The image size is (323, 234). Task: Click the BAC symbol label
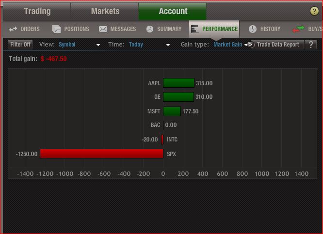coord(155,125)
